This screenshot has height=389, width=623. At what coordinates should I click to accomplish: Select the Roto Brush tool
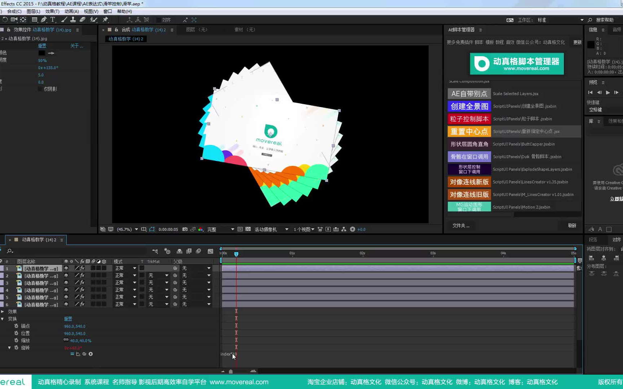94,20
